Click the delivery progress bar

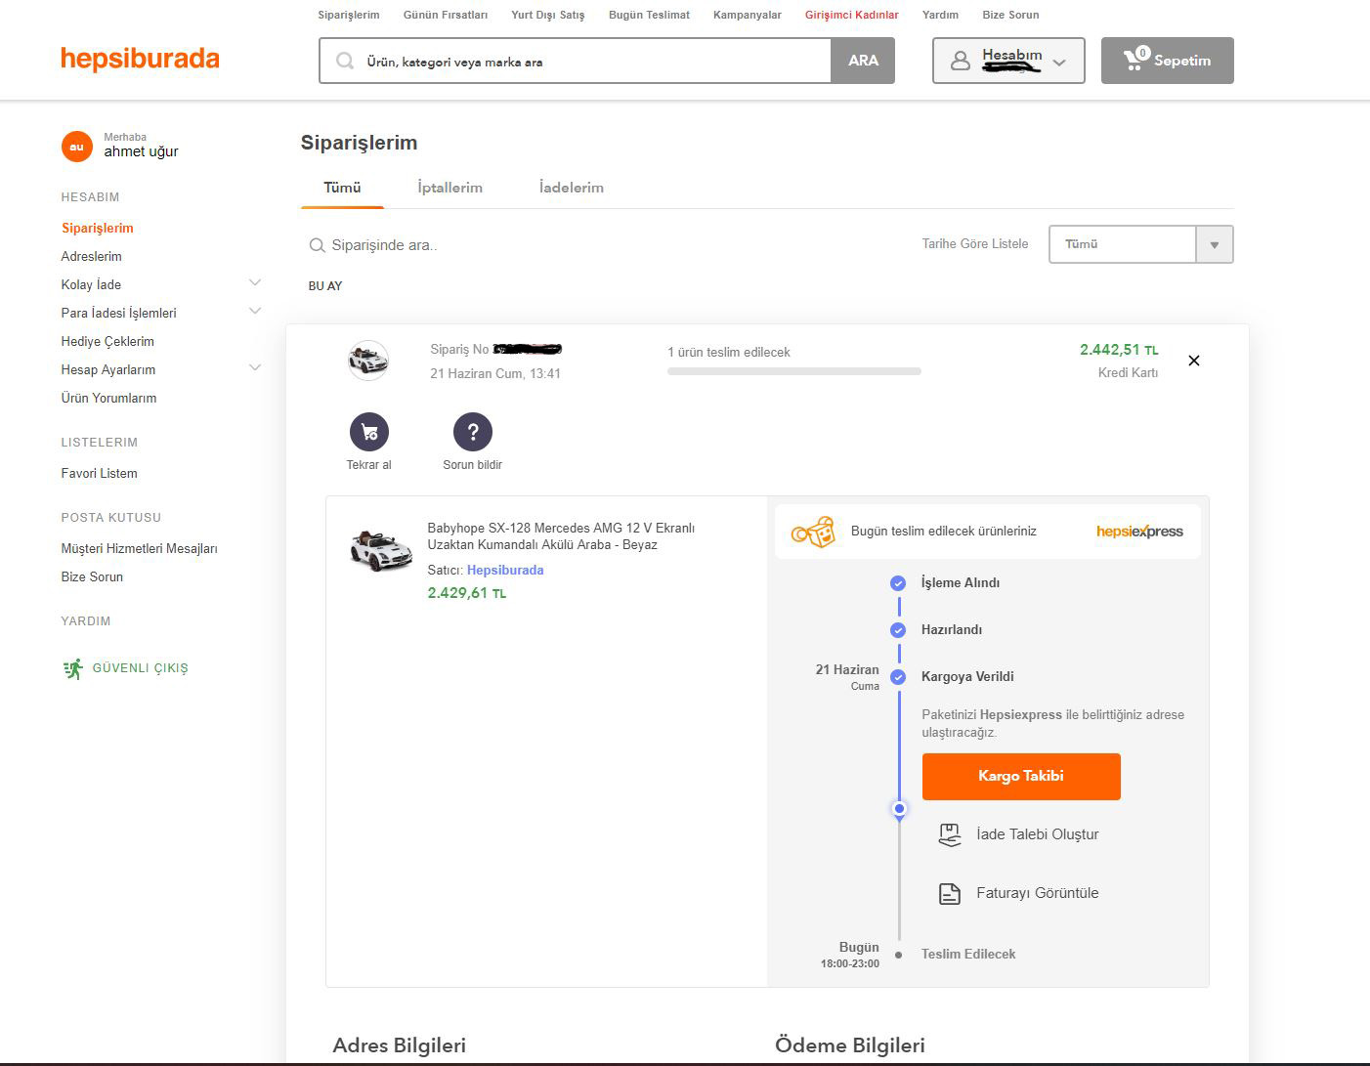(794, 371)
